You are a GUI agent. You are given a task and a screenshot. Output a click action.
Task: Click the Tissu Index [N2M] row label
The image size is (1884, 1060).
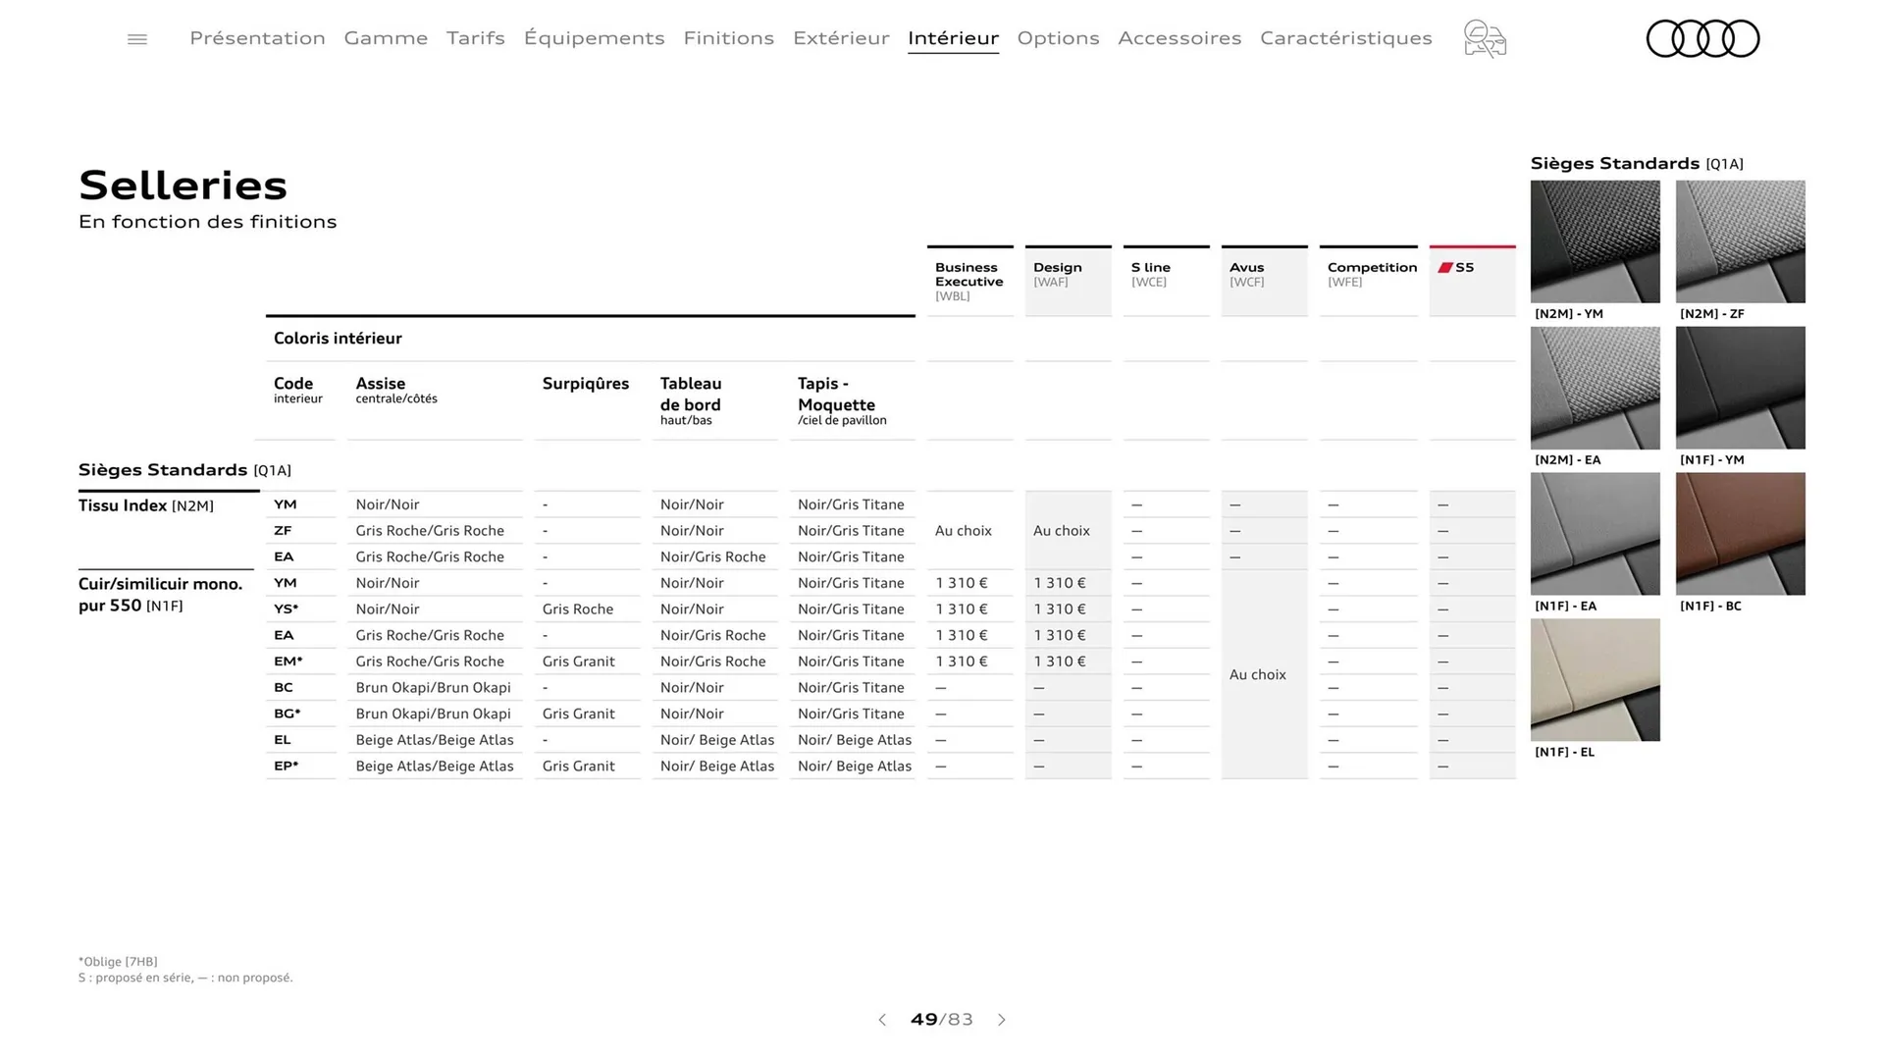click(x=146, y=505)
